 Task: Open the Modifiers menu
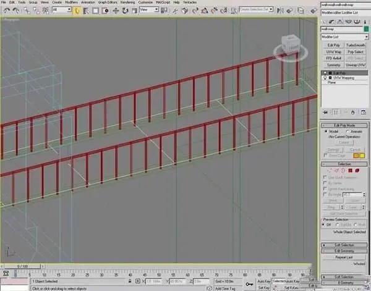(71, 2)
